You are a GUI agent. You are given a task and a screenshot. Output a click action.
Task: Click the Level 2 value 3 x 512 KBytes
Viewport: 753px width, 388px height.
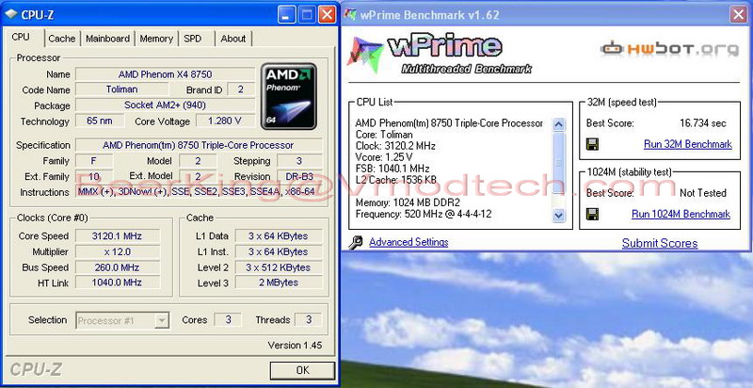tap(279, 267)
